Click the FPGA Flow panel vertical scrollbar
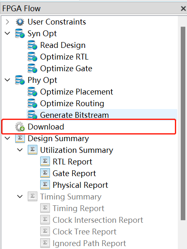187x249 pixels. (183, 124)
